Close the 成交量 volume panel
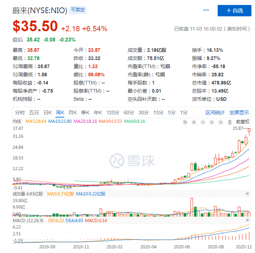Image resolution: width=255 pixels, height=253 pixels. click(x=248, y=193)
